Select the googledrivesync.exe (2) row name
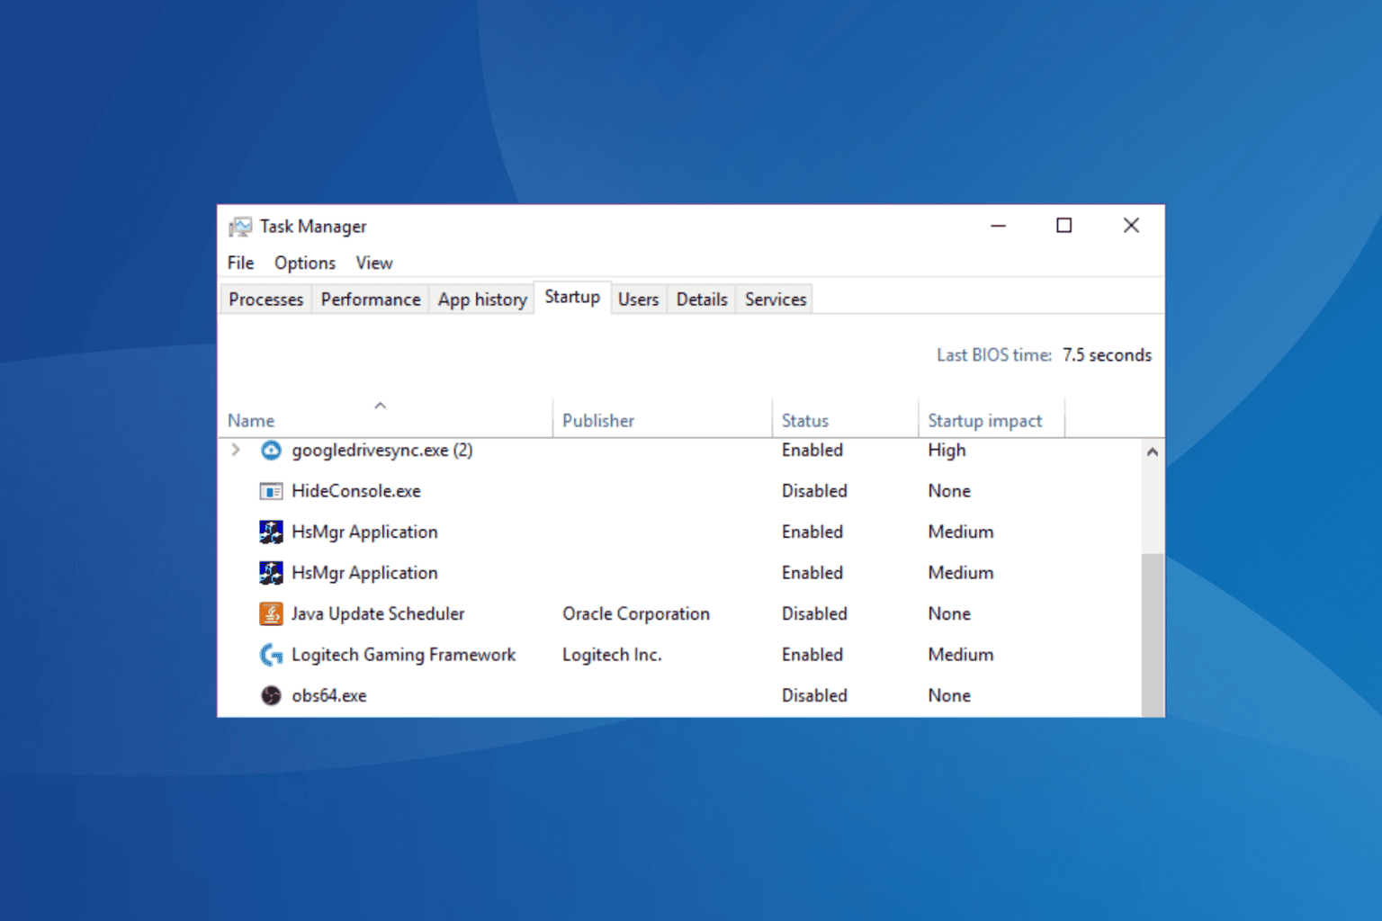 pos(382,450)
